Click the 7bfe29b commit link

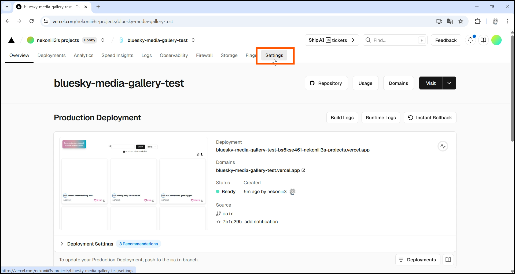click(x=232, y=222)
